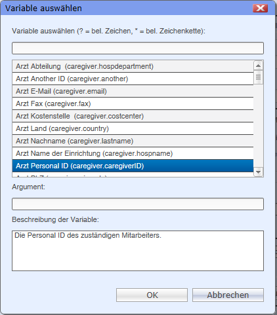Click the list scrollbar thumb
This screenshot has height=315, width=277.
[x=258, y=77]
